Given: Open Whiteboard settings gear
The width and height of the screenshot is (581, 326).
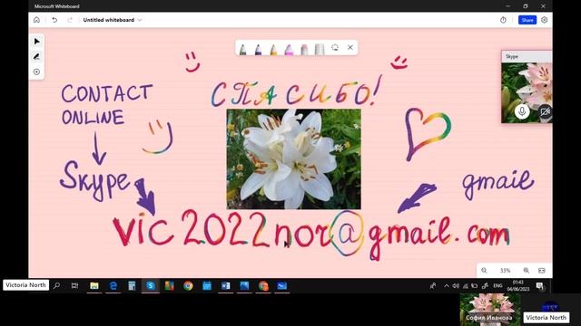Looking at the screenshot, I should click(x=545, y=20).
